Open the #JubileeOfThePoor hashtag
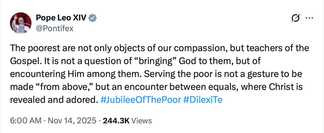The width and height of the screenshot is (324, 133). coord(141,100)
